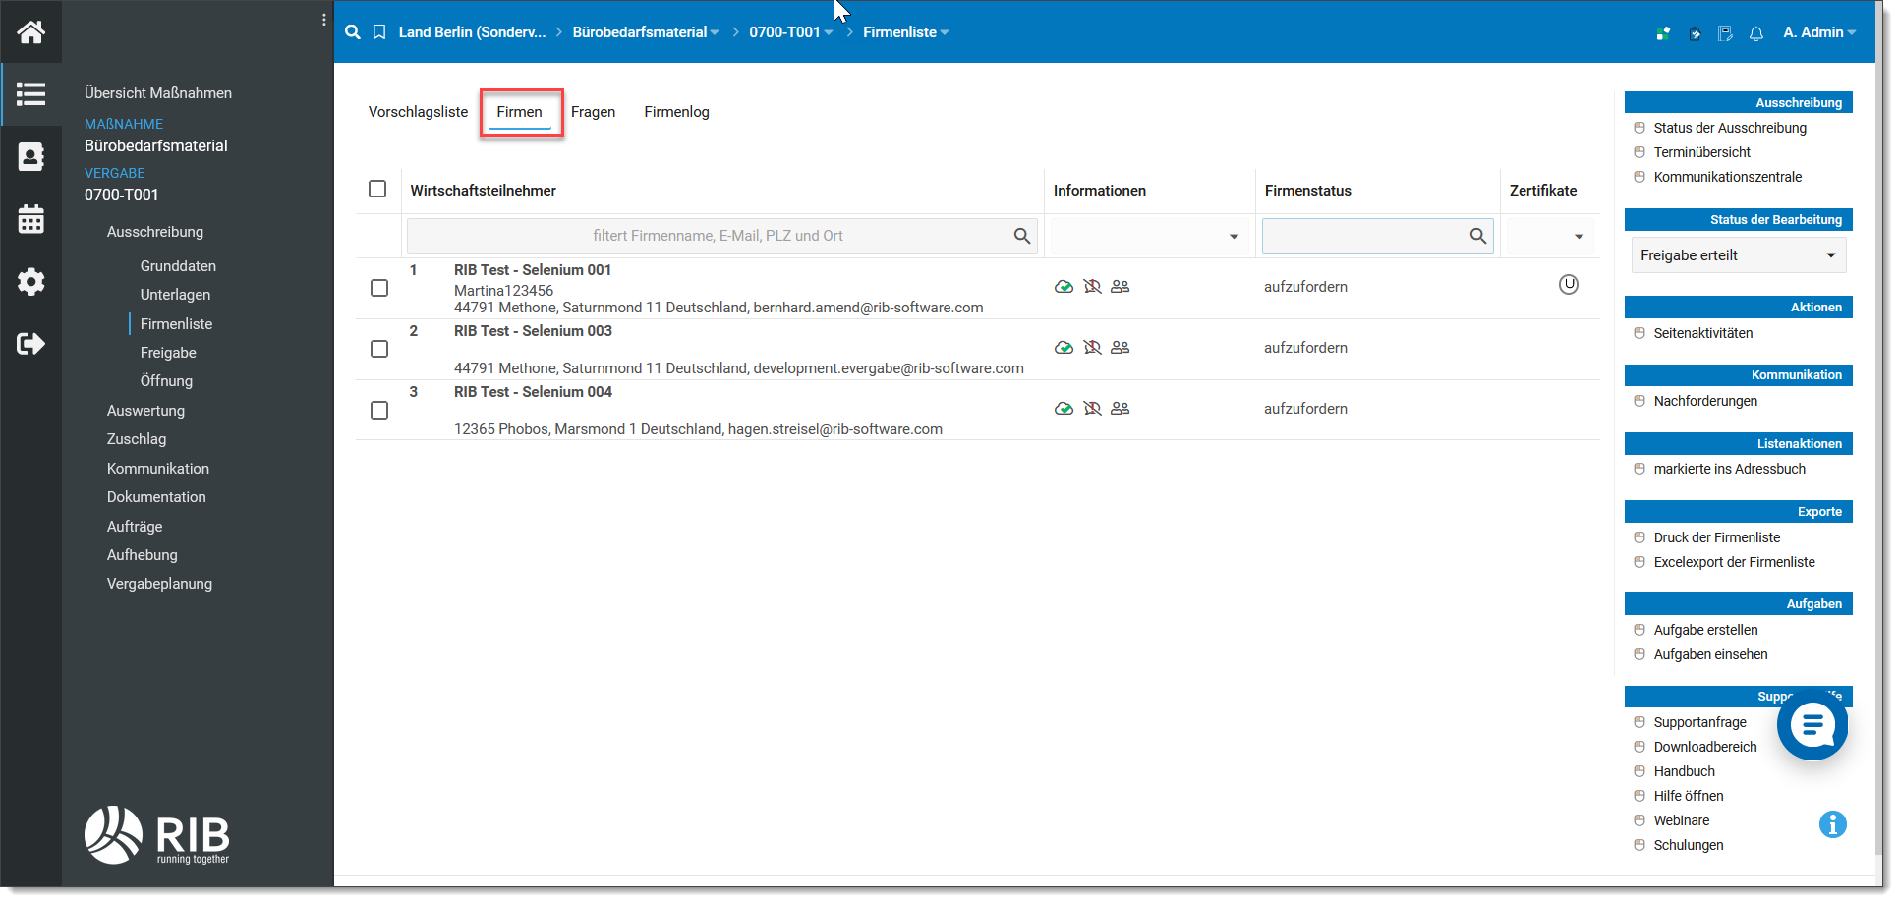Image resolution: width=1898 pixels, height=902 pixels.
Task: Switch to the Firmenlog tab
Action: click(x=676, y=112)
